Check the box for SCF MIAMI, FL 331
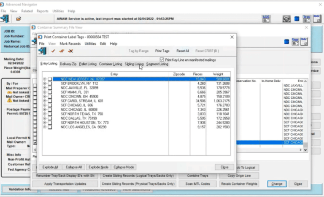The width and height of the screenshot is (324, 197). point(50,92)
